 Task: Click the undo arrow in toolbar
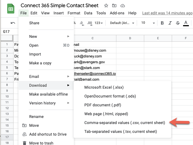(13, 23)
